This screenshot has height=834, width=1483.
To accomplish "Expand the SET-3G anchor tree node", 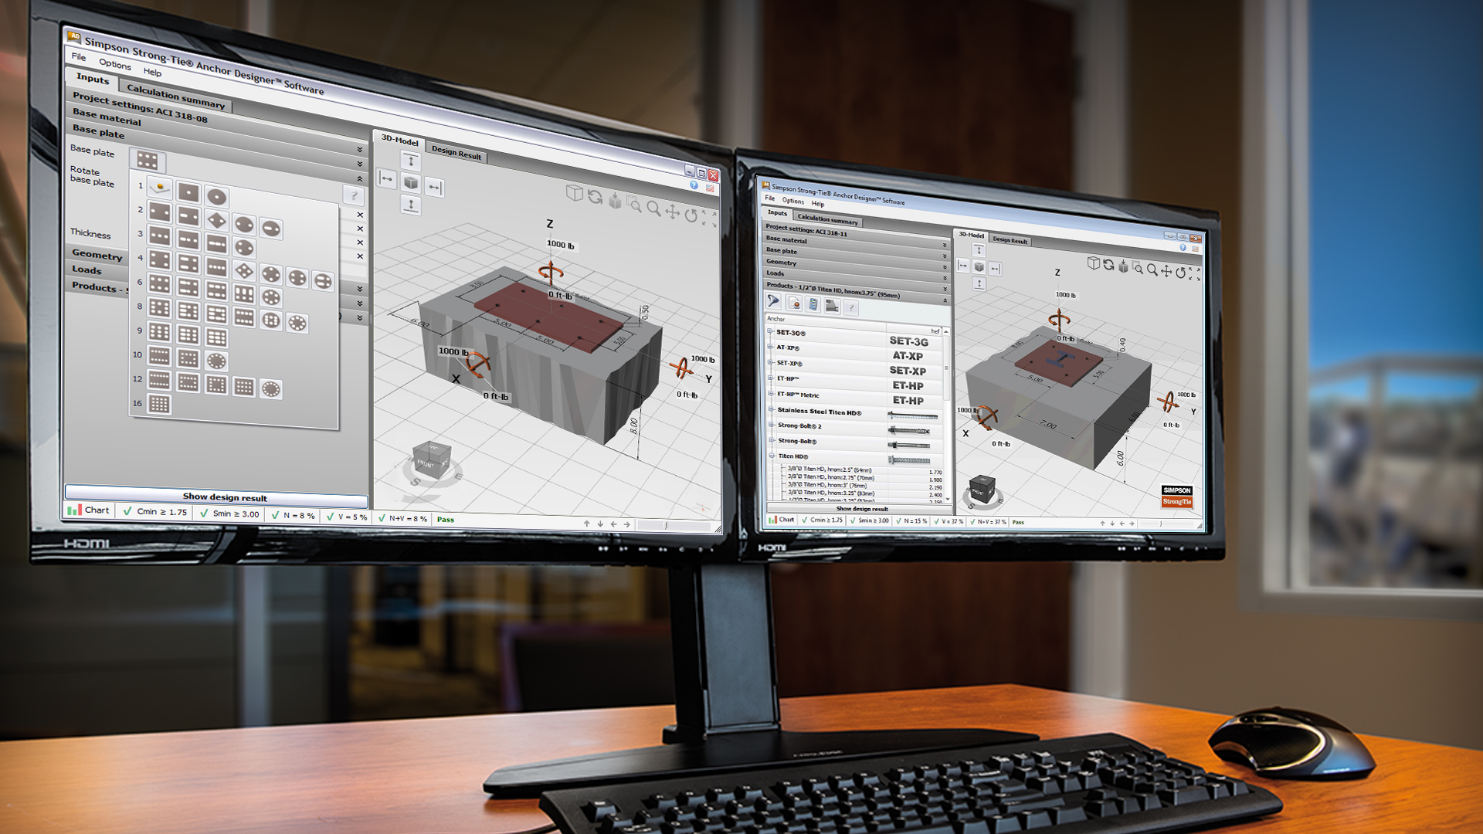I will [x=770, y=332].
